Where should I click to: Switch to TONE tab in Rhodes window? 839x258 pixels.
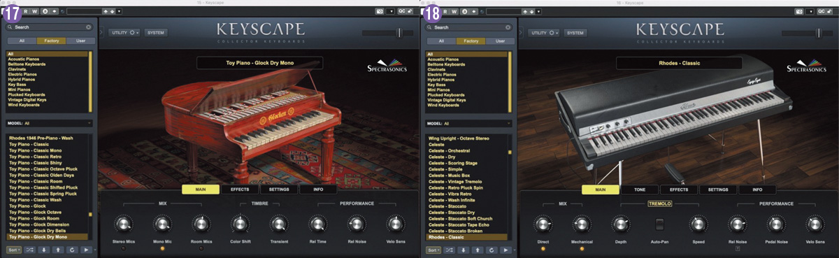pos(640,189)
